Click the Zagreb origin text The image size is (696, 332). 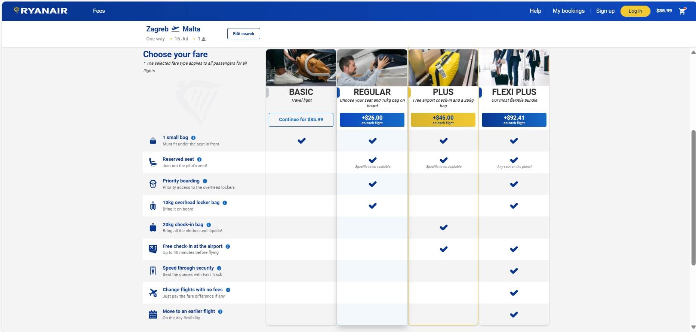tap(157, 29)
